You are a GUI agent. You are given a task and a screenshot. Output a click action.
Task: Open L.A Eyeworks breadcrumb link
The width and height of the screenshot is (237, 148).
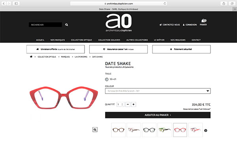81,57
